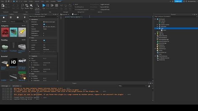Switch to the HOME ribbon tab
The height and width of the screenshot is (111, 198).
click(25, 1)
